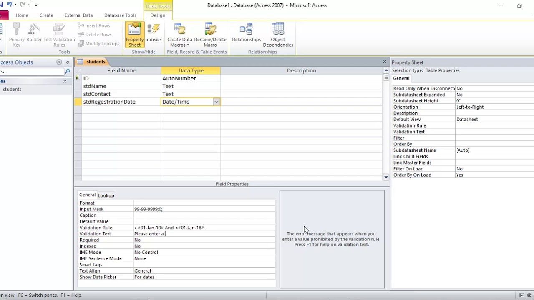Open the Database Tools tab
This screenshot has width=534, height=300.
click(x=120, y=15)
